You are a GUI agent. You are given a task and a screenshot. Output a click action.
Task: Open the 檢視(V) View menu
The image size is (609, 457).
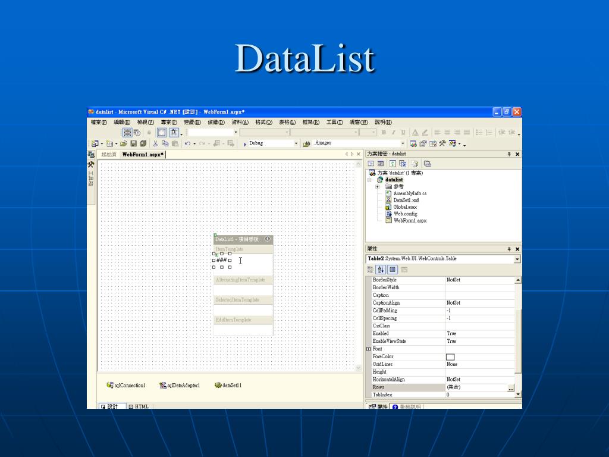[145, 123]
